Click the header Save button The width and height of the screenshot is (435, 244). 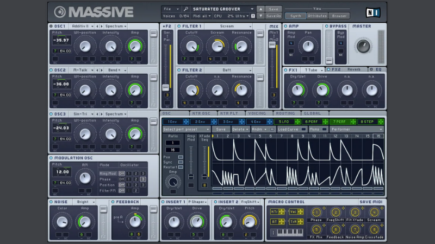(x=274, y=9)
